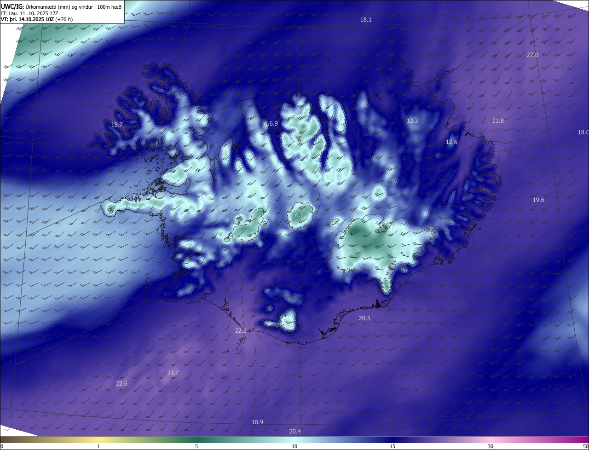The height and width of the screenshot is (450, 589).
Task: Click the initial time line "IT: Lau. 11. 10. 2025 12Z"
Action: [x=30, y=13]
